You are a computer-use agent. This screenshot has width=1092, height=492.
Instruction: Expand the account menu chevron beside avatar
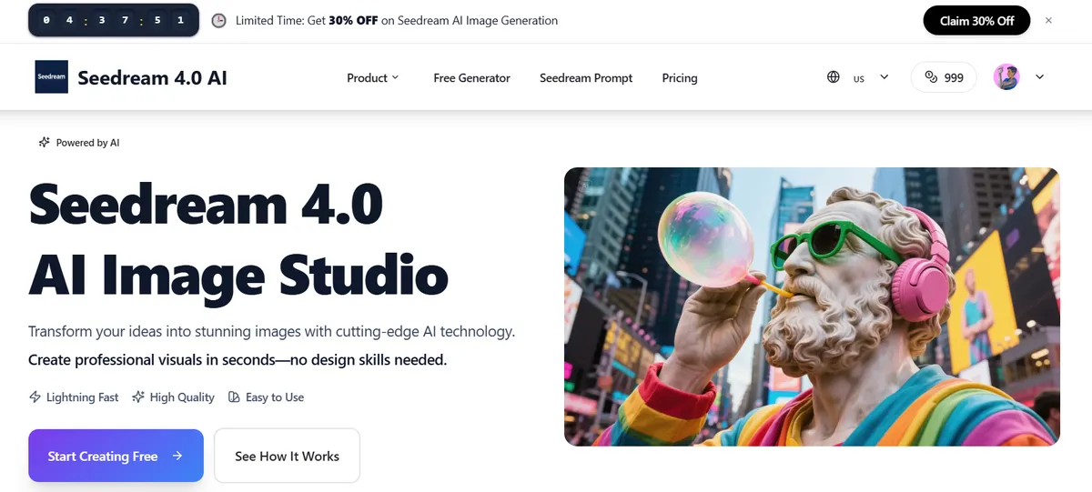click(1040, 77)
